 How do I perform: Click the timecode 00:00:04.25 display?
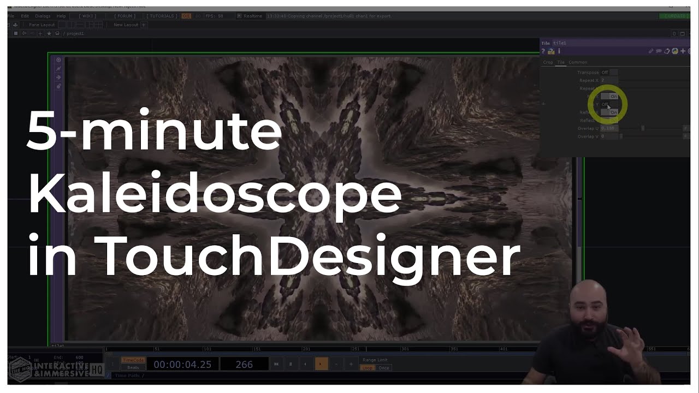pos(182,364)
